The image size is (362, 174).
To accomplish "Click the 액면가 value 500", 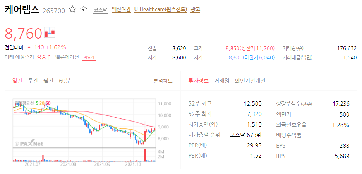I will pyautogui.click(x=345, y=114).
